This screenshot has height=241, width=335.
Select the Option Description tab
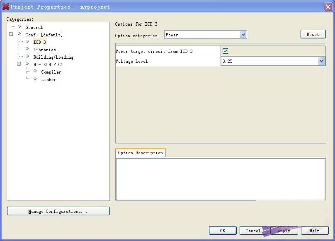pyautogui.click(x=141, y=153)
